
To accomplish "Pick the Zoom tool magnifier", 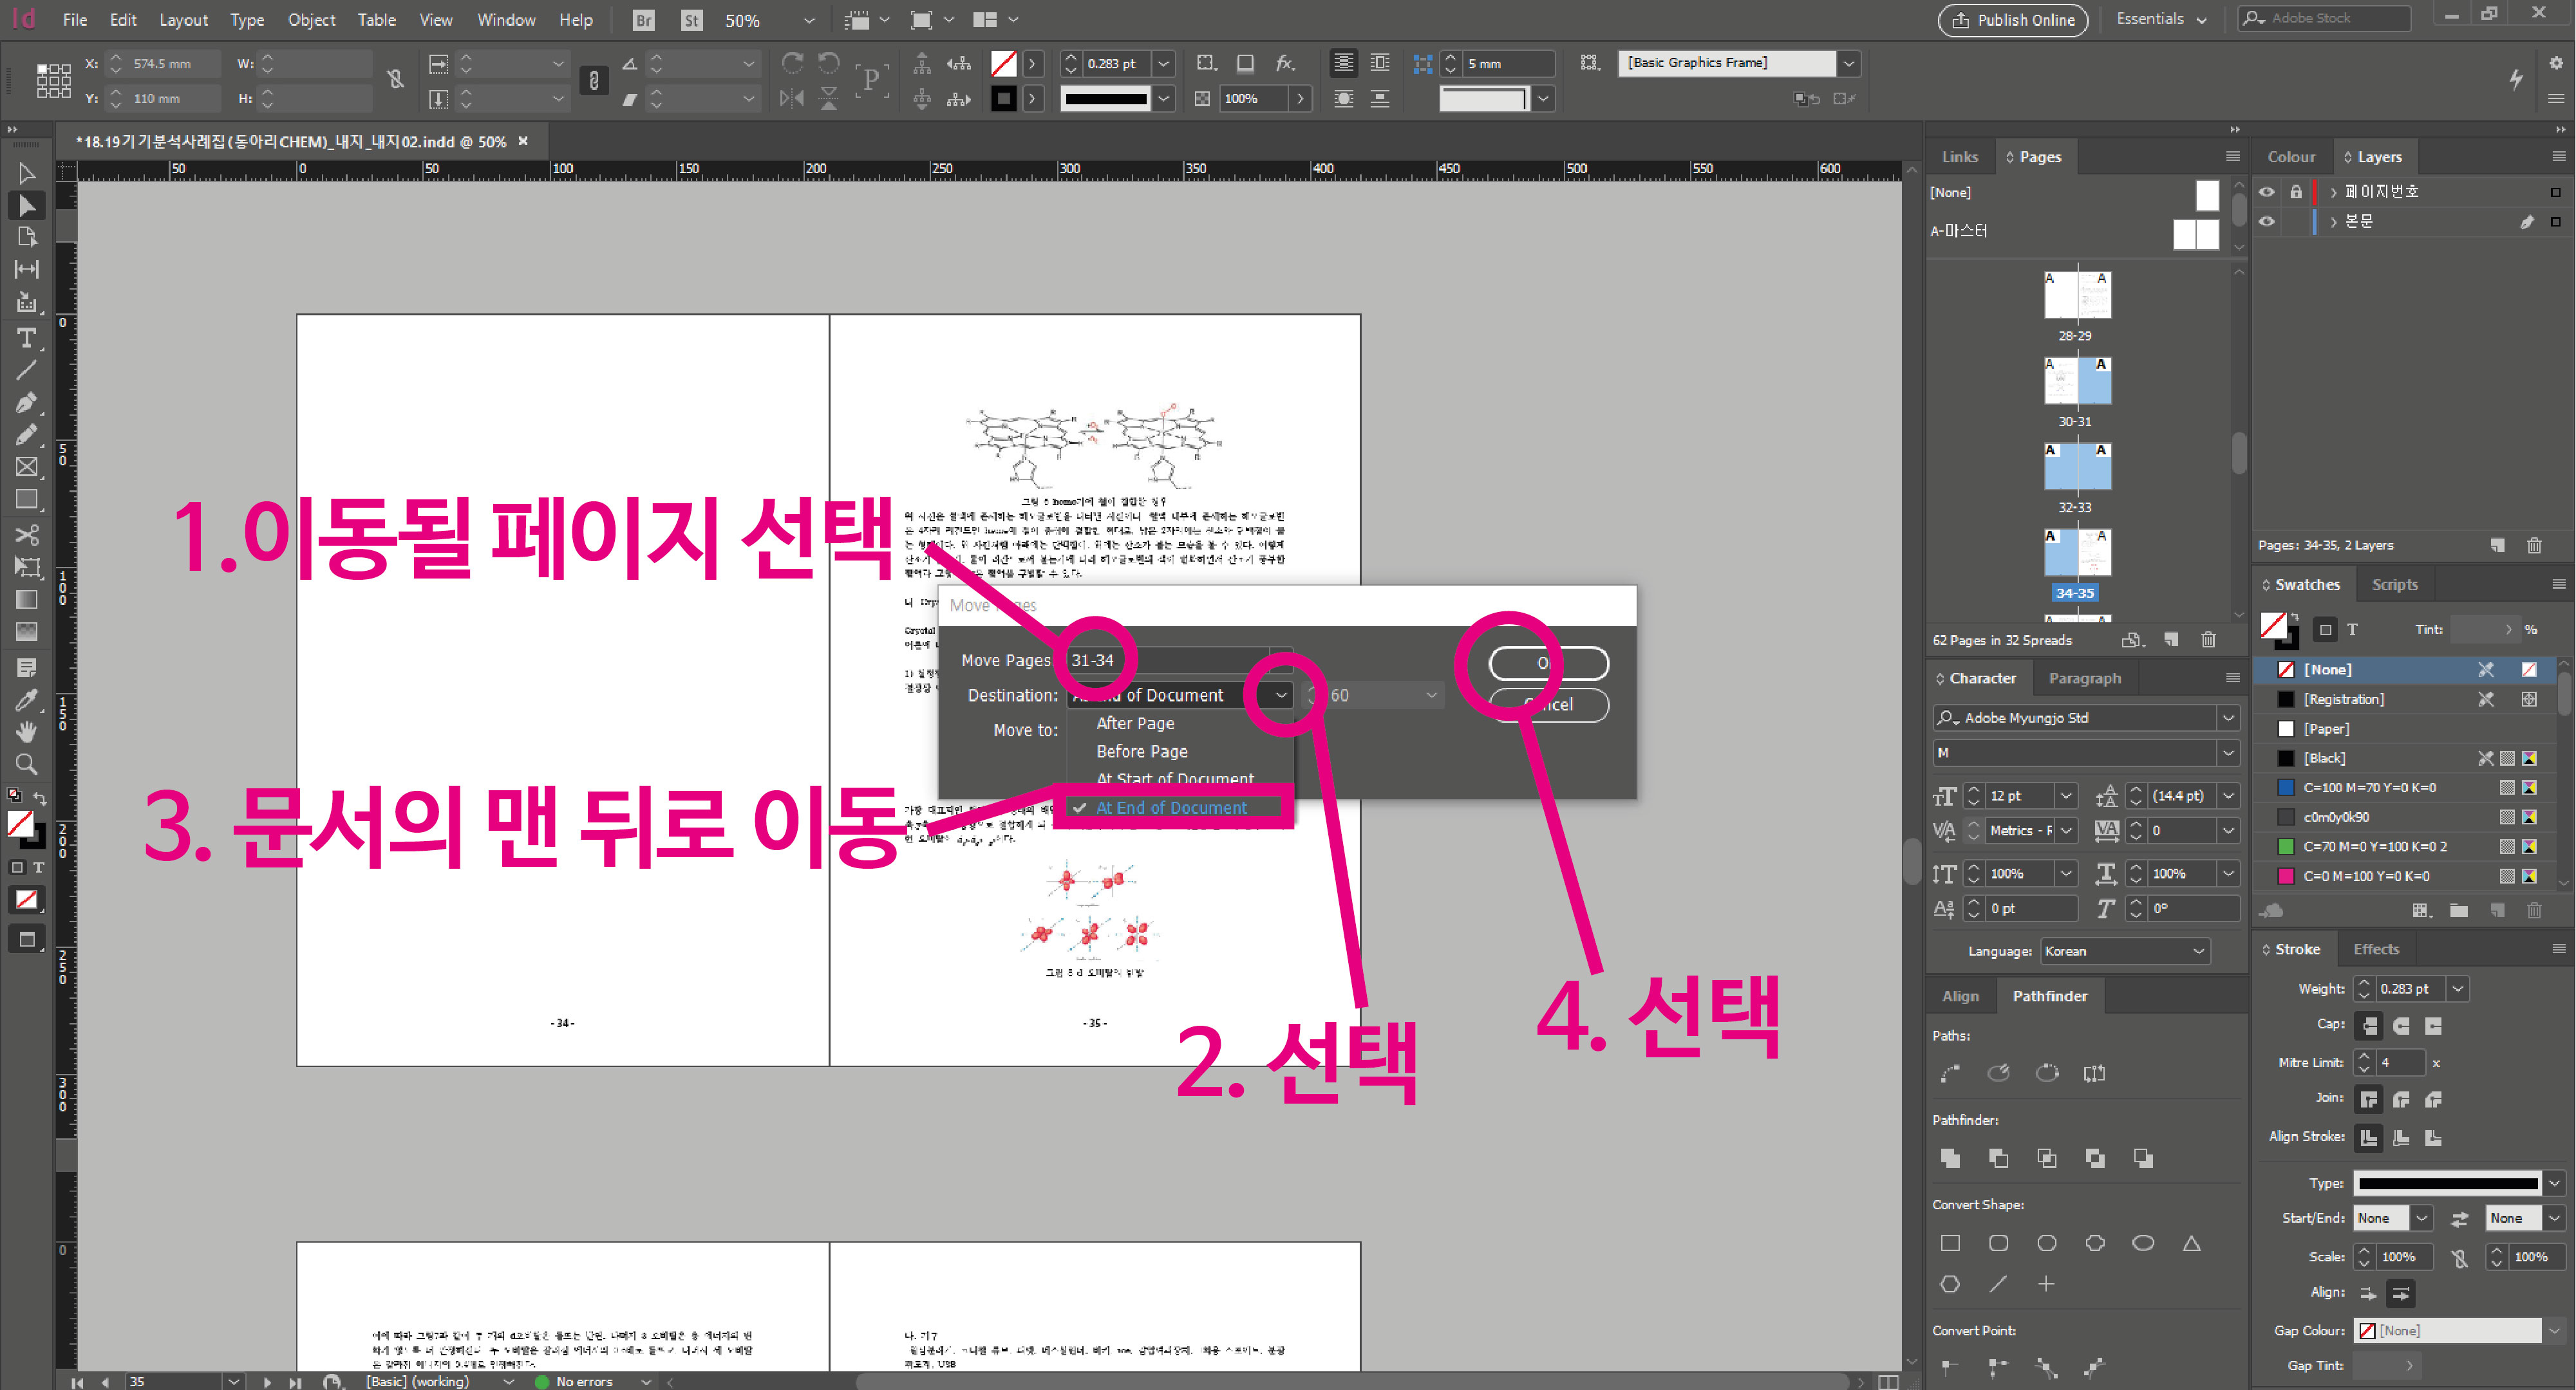I will tap(27, 765).
